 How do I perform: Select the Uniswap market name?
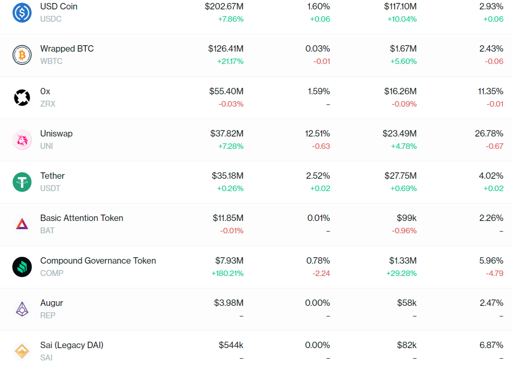(x=56, y=134)
